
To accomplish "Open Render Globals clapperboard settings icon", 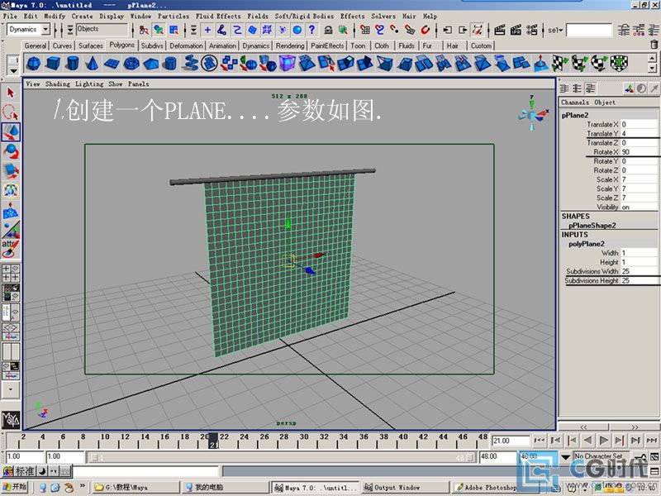I will pos(532,30).
